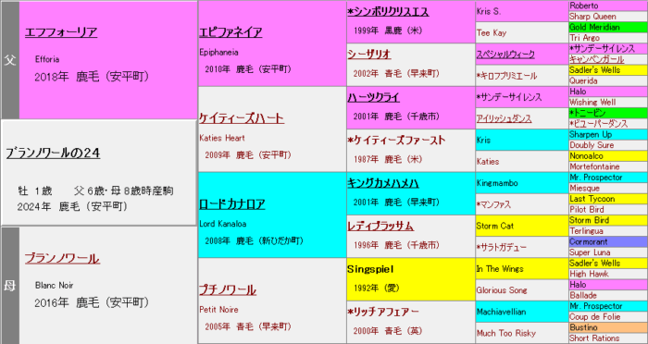Open the エフフォーリア sire link
This screenshot has height=344, width=648.
pyautogui.click(x=61, y=32)
